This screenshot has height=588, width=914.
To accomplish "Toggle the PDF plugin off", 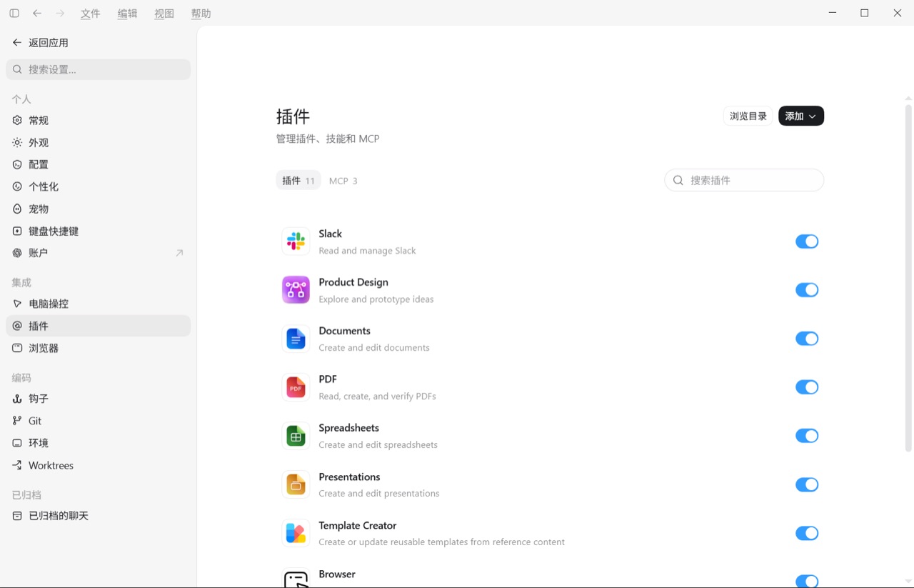I will [807, 387].
